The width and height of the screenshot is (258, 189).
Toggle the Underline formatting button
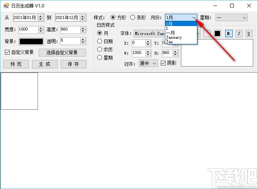coord(249,33)
